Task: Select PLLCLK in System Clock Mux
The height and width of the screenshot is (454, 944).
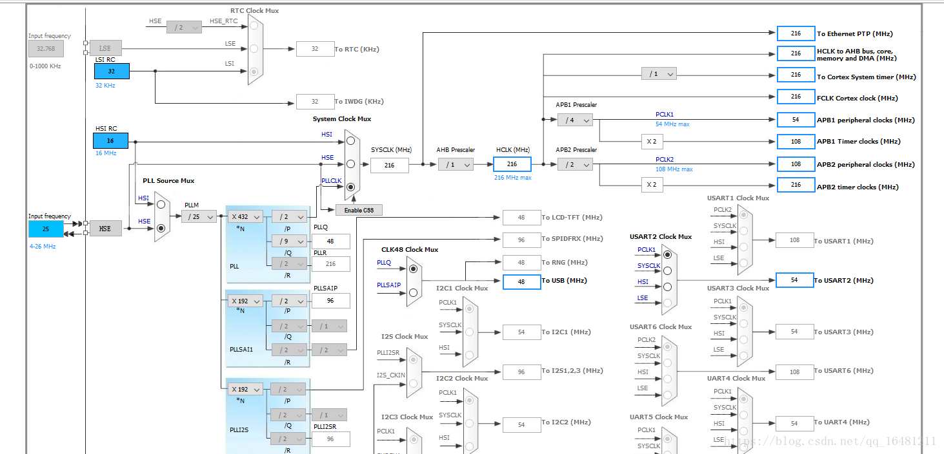Action: [350, 187]
